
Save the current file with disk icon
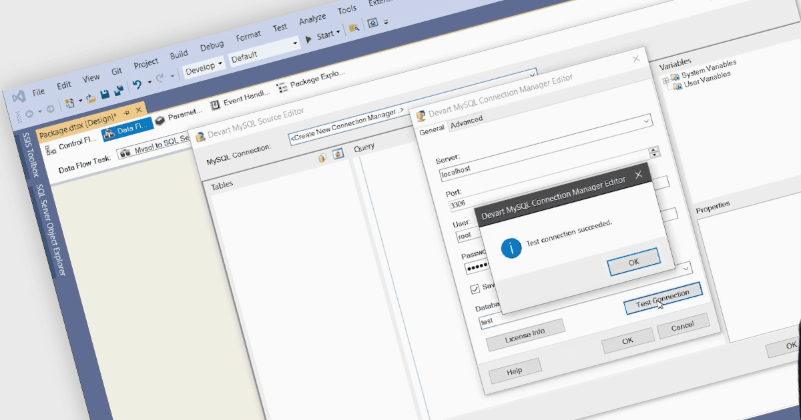click(x=105, y=95)
